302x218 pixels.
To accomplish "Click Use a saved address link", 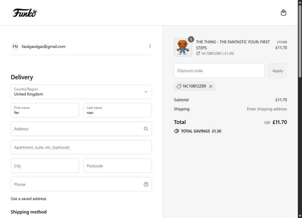I will 28,199.
